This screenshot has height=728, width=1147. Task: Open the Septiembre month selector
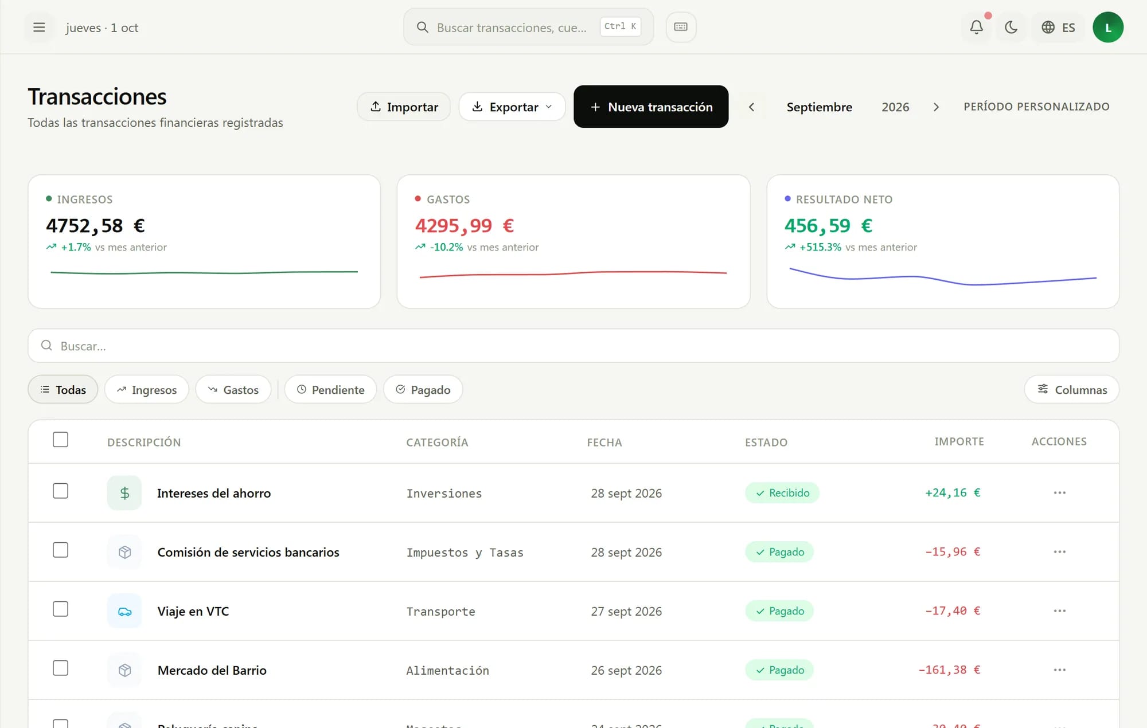tap(819, 107)
